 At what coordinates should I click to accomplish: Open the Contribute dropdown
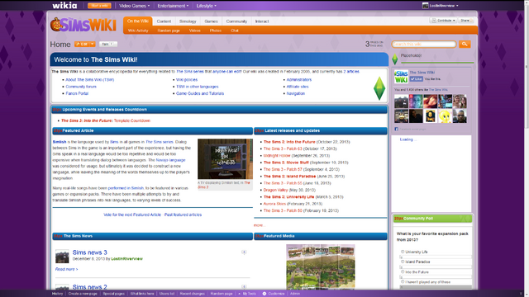(x=443, y=21)
